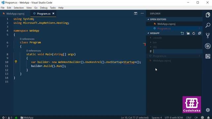Click the New Folder icon in WEBAPP header
This screenshot has height=119, width=212.
[188, 33]
